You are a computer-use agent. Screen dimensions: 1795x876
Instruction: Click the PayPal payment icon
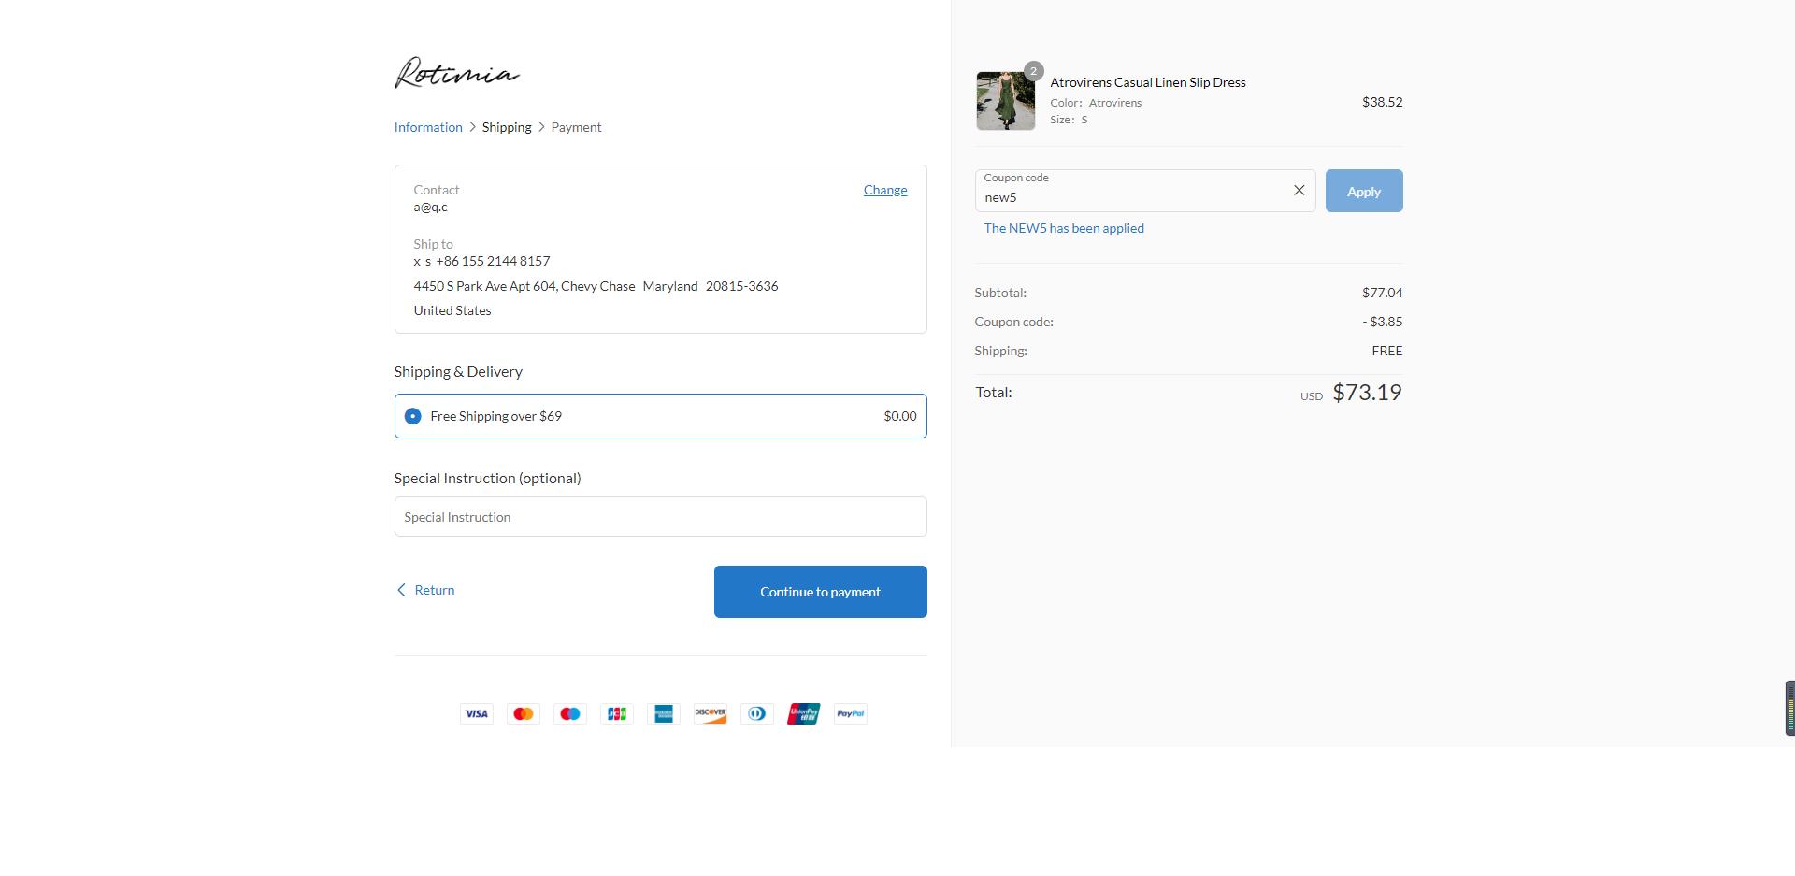[x=851, y=713]
